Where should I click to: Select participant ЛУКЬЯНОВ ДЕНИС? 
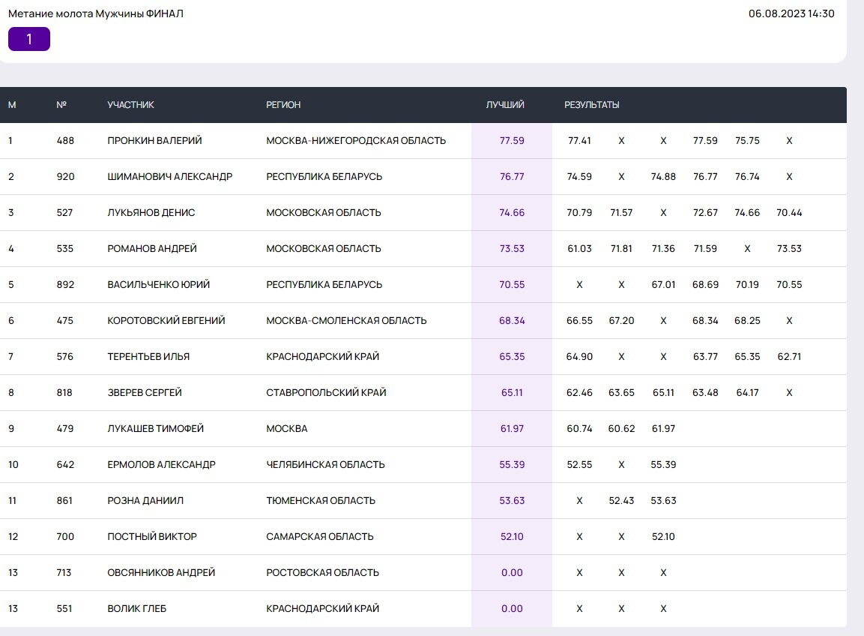coord(151,212)
